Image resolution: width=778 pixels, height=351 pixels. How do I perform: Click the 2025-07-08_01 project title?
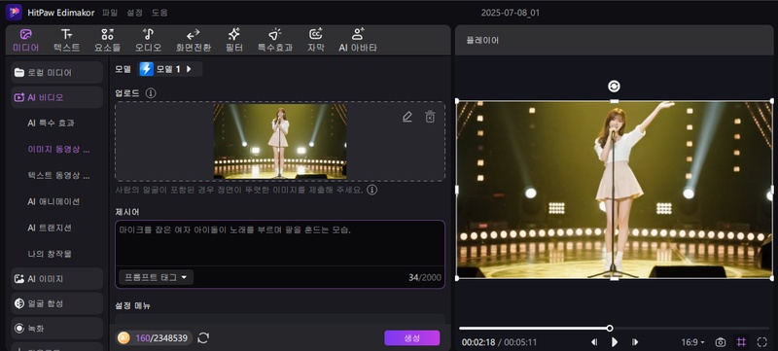tap(510, 13)
